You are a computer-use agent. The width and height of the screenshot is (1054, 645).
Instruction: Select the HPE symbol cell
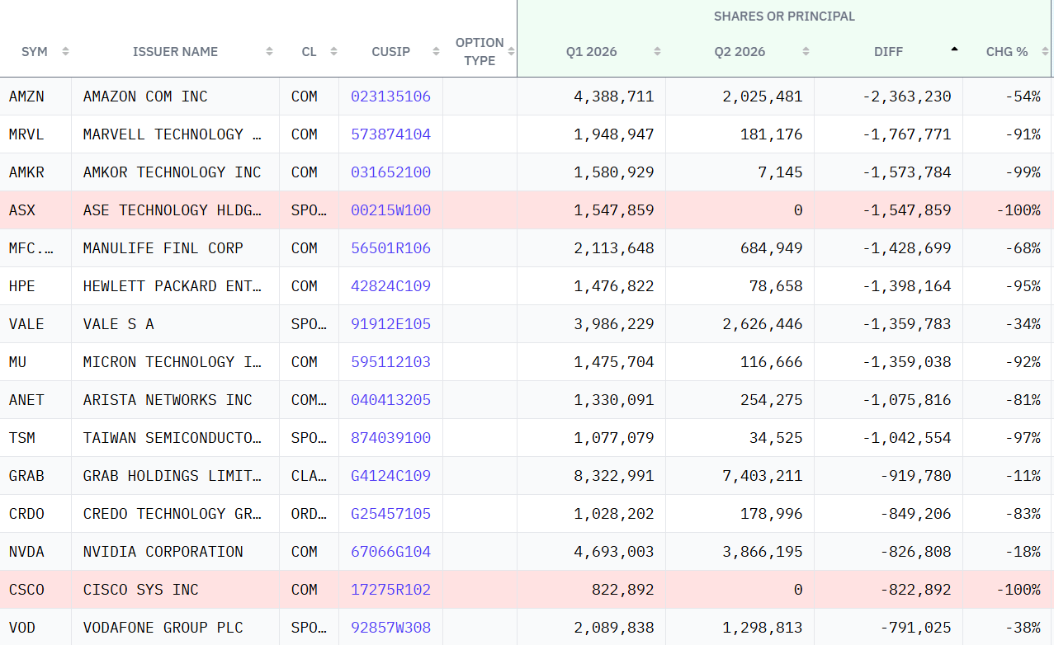point(35,286)
